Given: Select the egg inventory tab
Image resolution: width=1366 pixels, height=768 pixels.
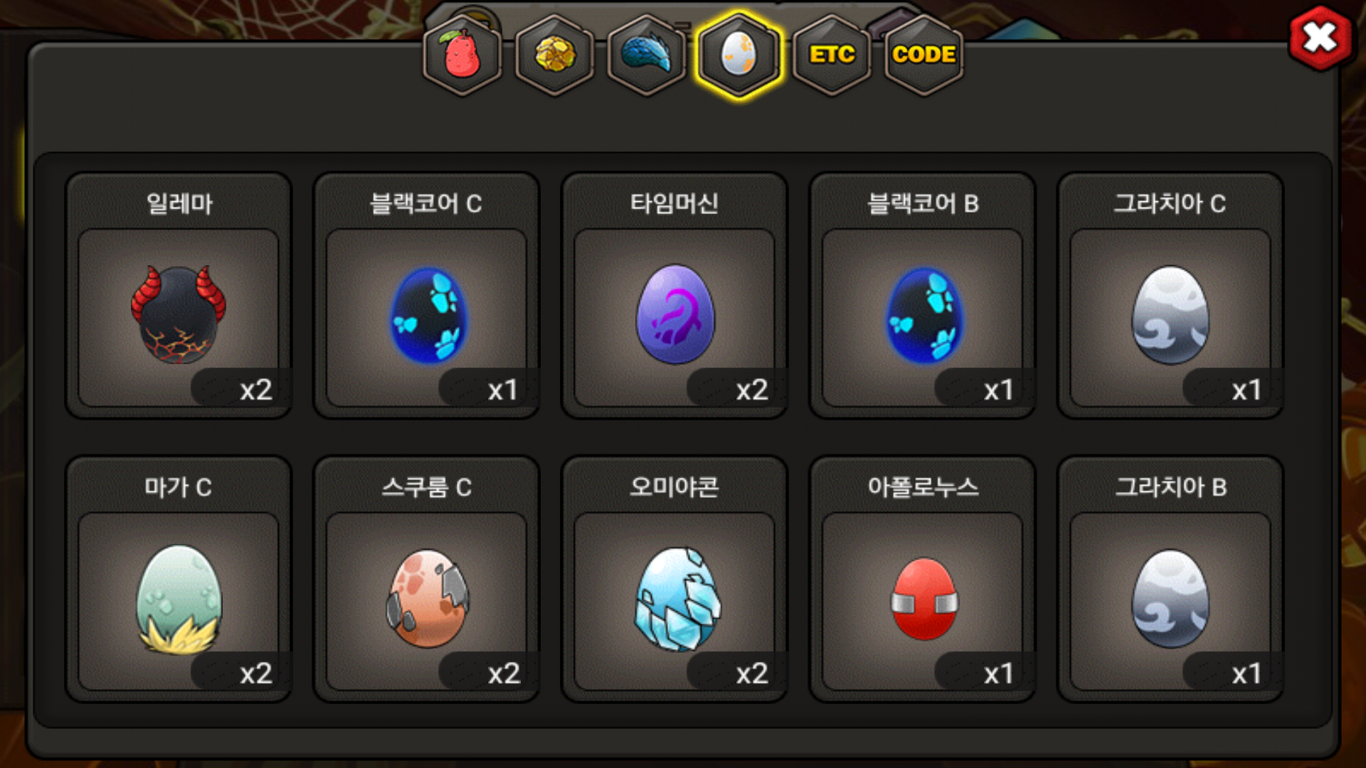Looking at the screenshot, I should (x=739, y=55).
